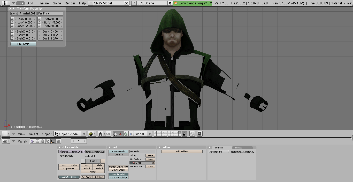The image size is (353, 182).
Task: Select the rotate manipulator ring
Action: pos(126,134)
